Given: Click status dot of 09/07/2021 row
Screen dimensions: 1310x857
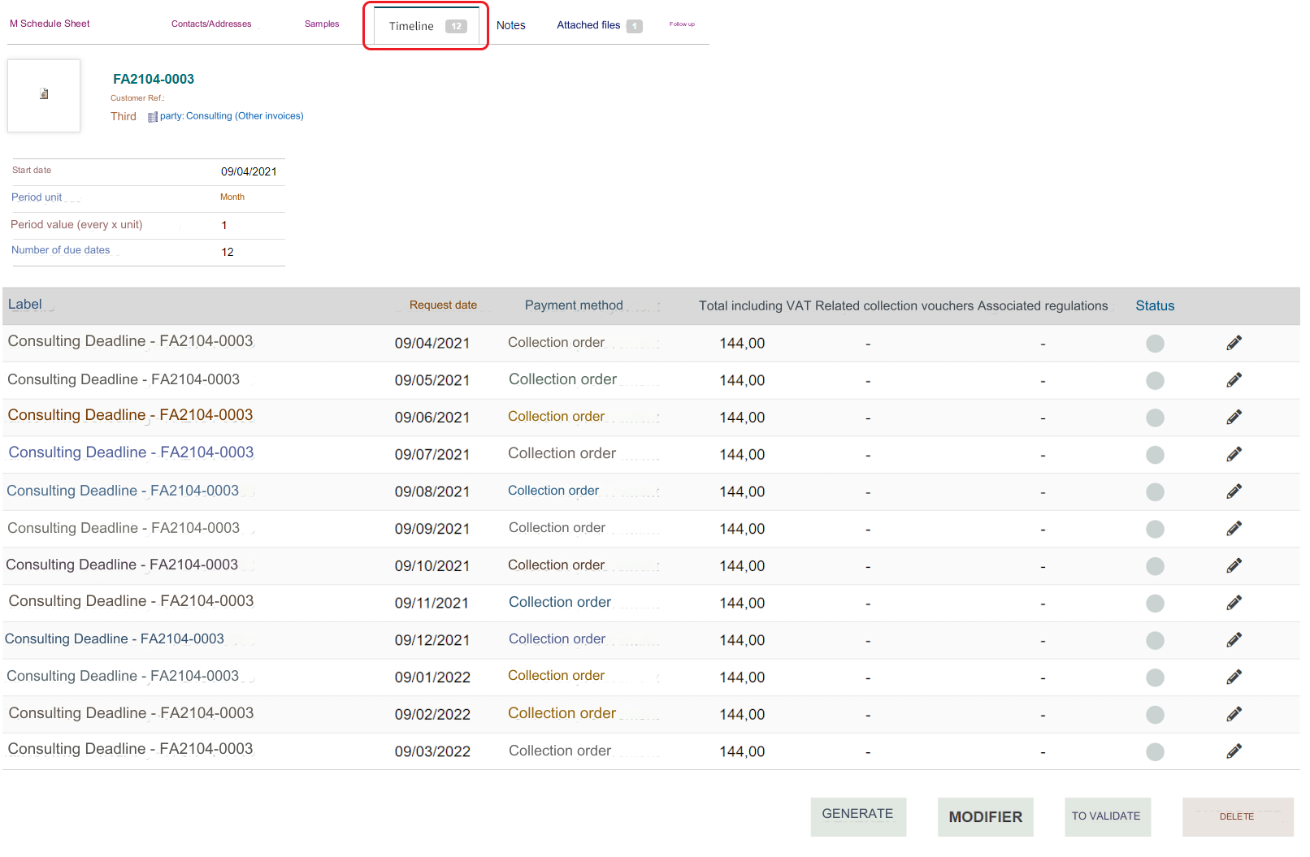Looking at the screenshot, I should (x=1155, y=455).
